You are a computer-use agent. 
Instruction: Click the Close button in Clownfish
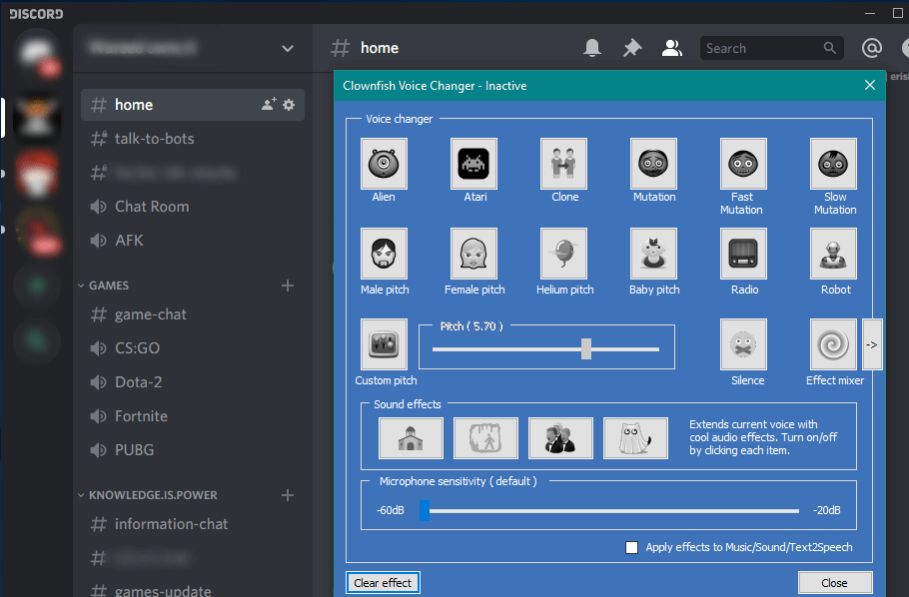pyautogui.click(x=835, y=582)
